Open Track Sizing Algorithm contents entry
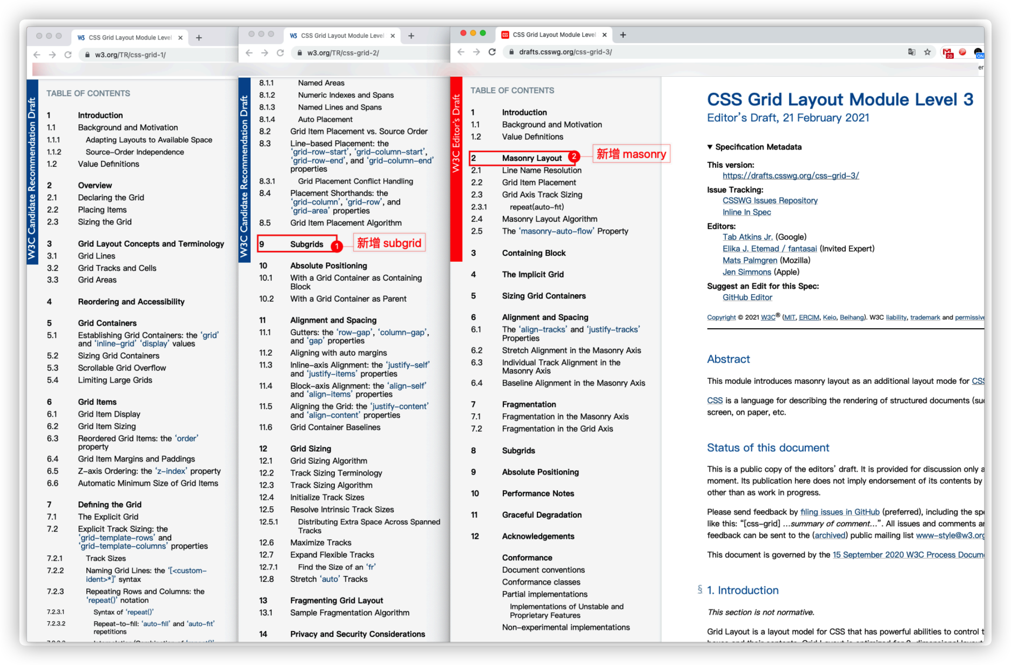1011x665 pixels. 331,485
